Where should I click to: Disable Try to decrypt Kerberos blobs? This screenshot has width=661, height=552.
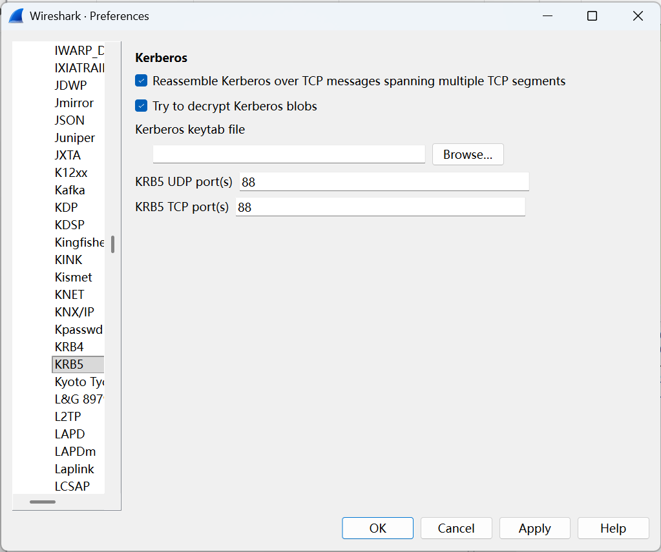point(142,106)
